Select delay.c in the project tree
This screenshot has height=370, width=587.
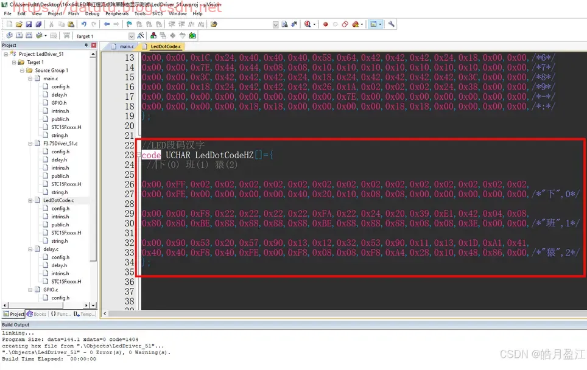click(51, 249)
